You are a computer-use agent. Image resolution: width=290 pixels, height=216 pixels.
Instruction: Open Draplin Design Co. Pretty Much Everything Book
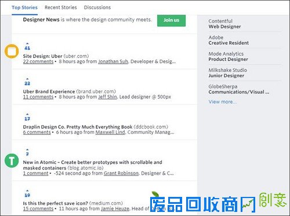pos(78,127)
